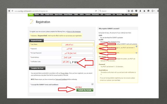
Task: Click the Submit My Details button
Action: [85, 90]
